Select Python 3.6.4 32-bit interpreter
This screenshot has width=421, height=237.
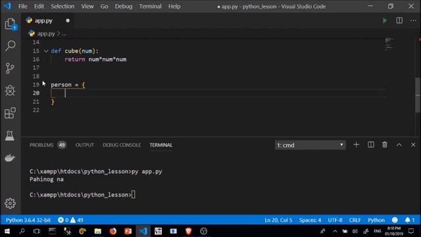click(28, 220)
